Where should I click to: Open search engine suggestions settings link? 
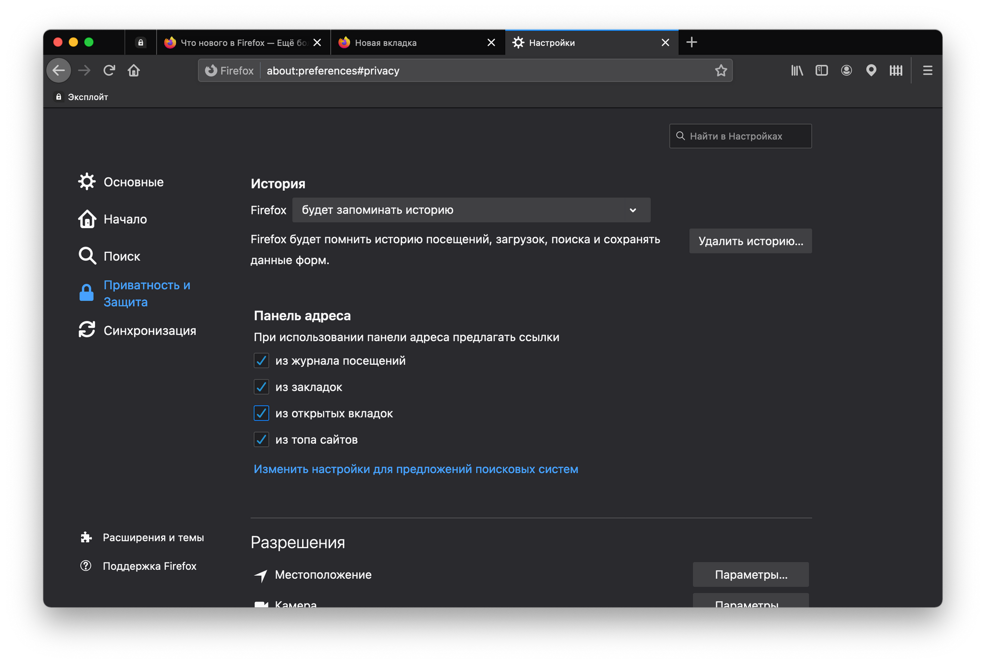point(416,469)
